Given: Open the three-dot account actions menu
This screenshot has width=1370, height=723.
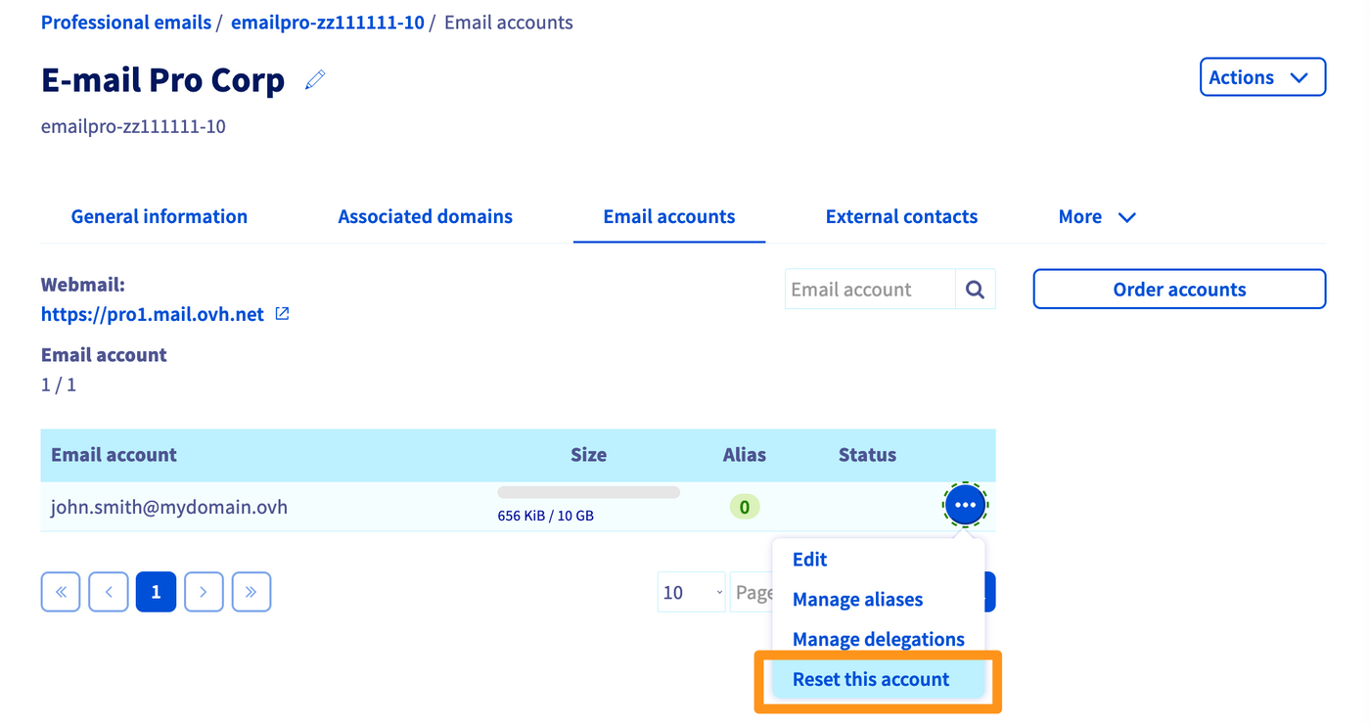Looking at the screenshot, I should click(965, 506).
